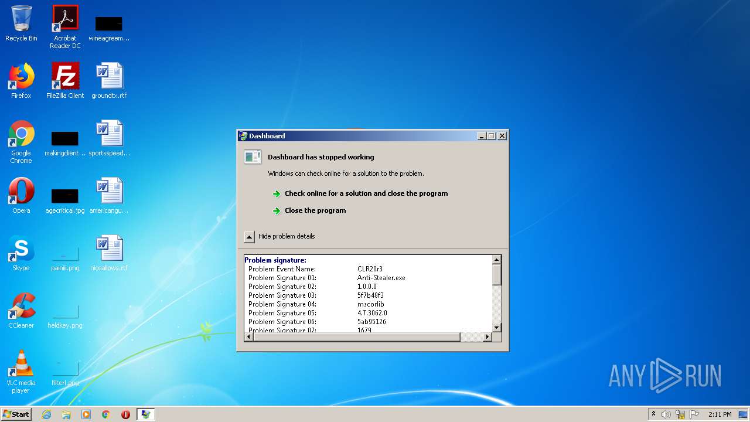Select sportsspeed... document icon
The height and width of the screenshot is (422, 750).
click(109, 138)
